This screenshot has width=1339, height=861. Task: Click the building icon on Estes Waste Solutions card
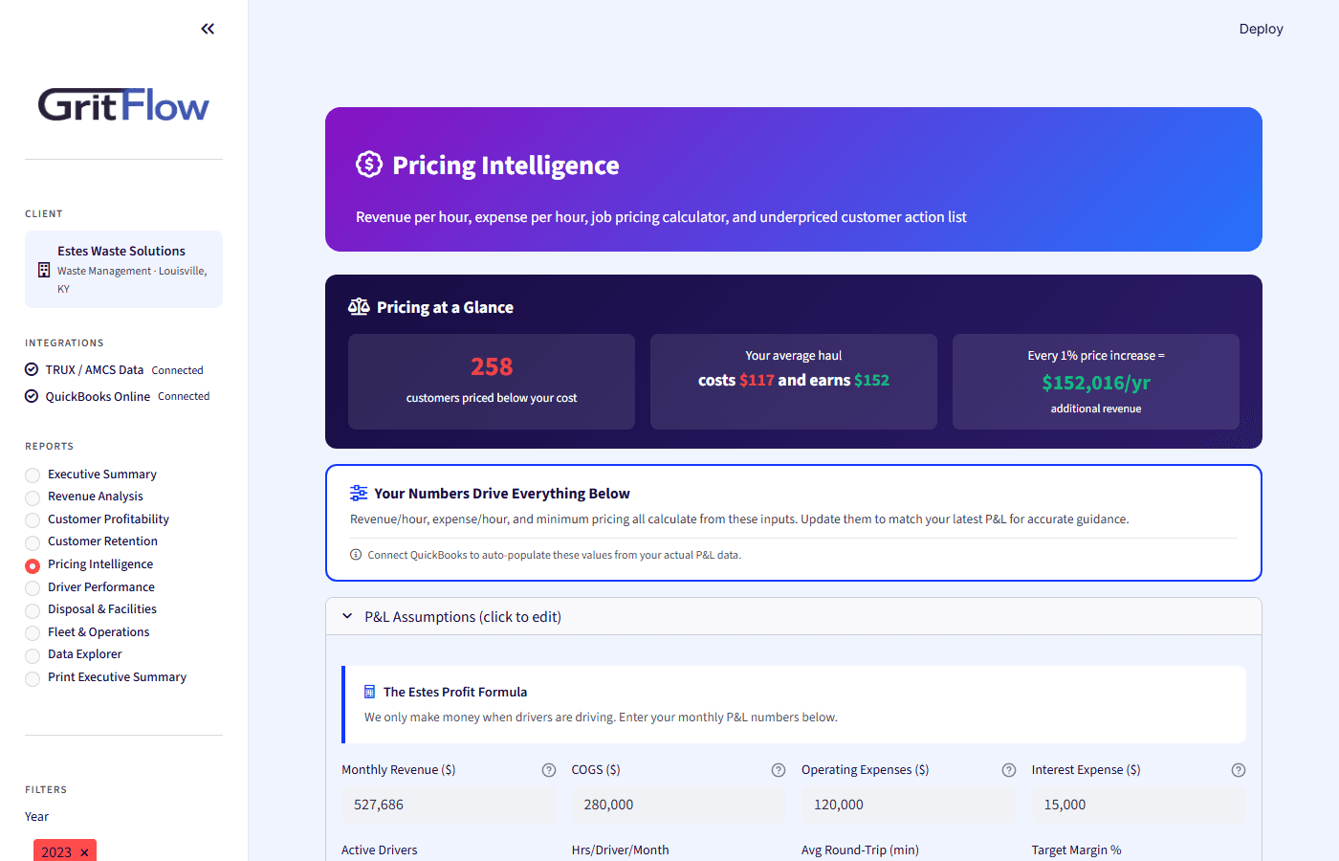[x=42, y=269]
